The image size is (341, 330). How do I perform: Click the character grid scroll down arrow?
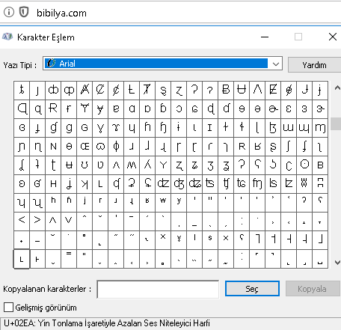[337, 262]
